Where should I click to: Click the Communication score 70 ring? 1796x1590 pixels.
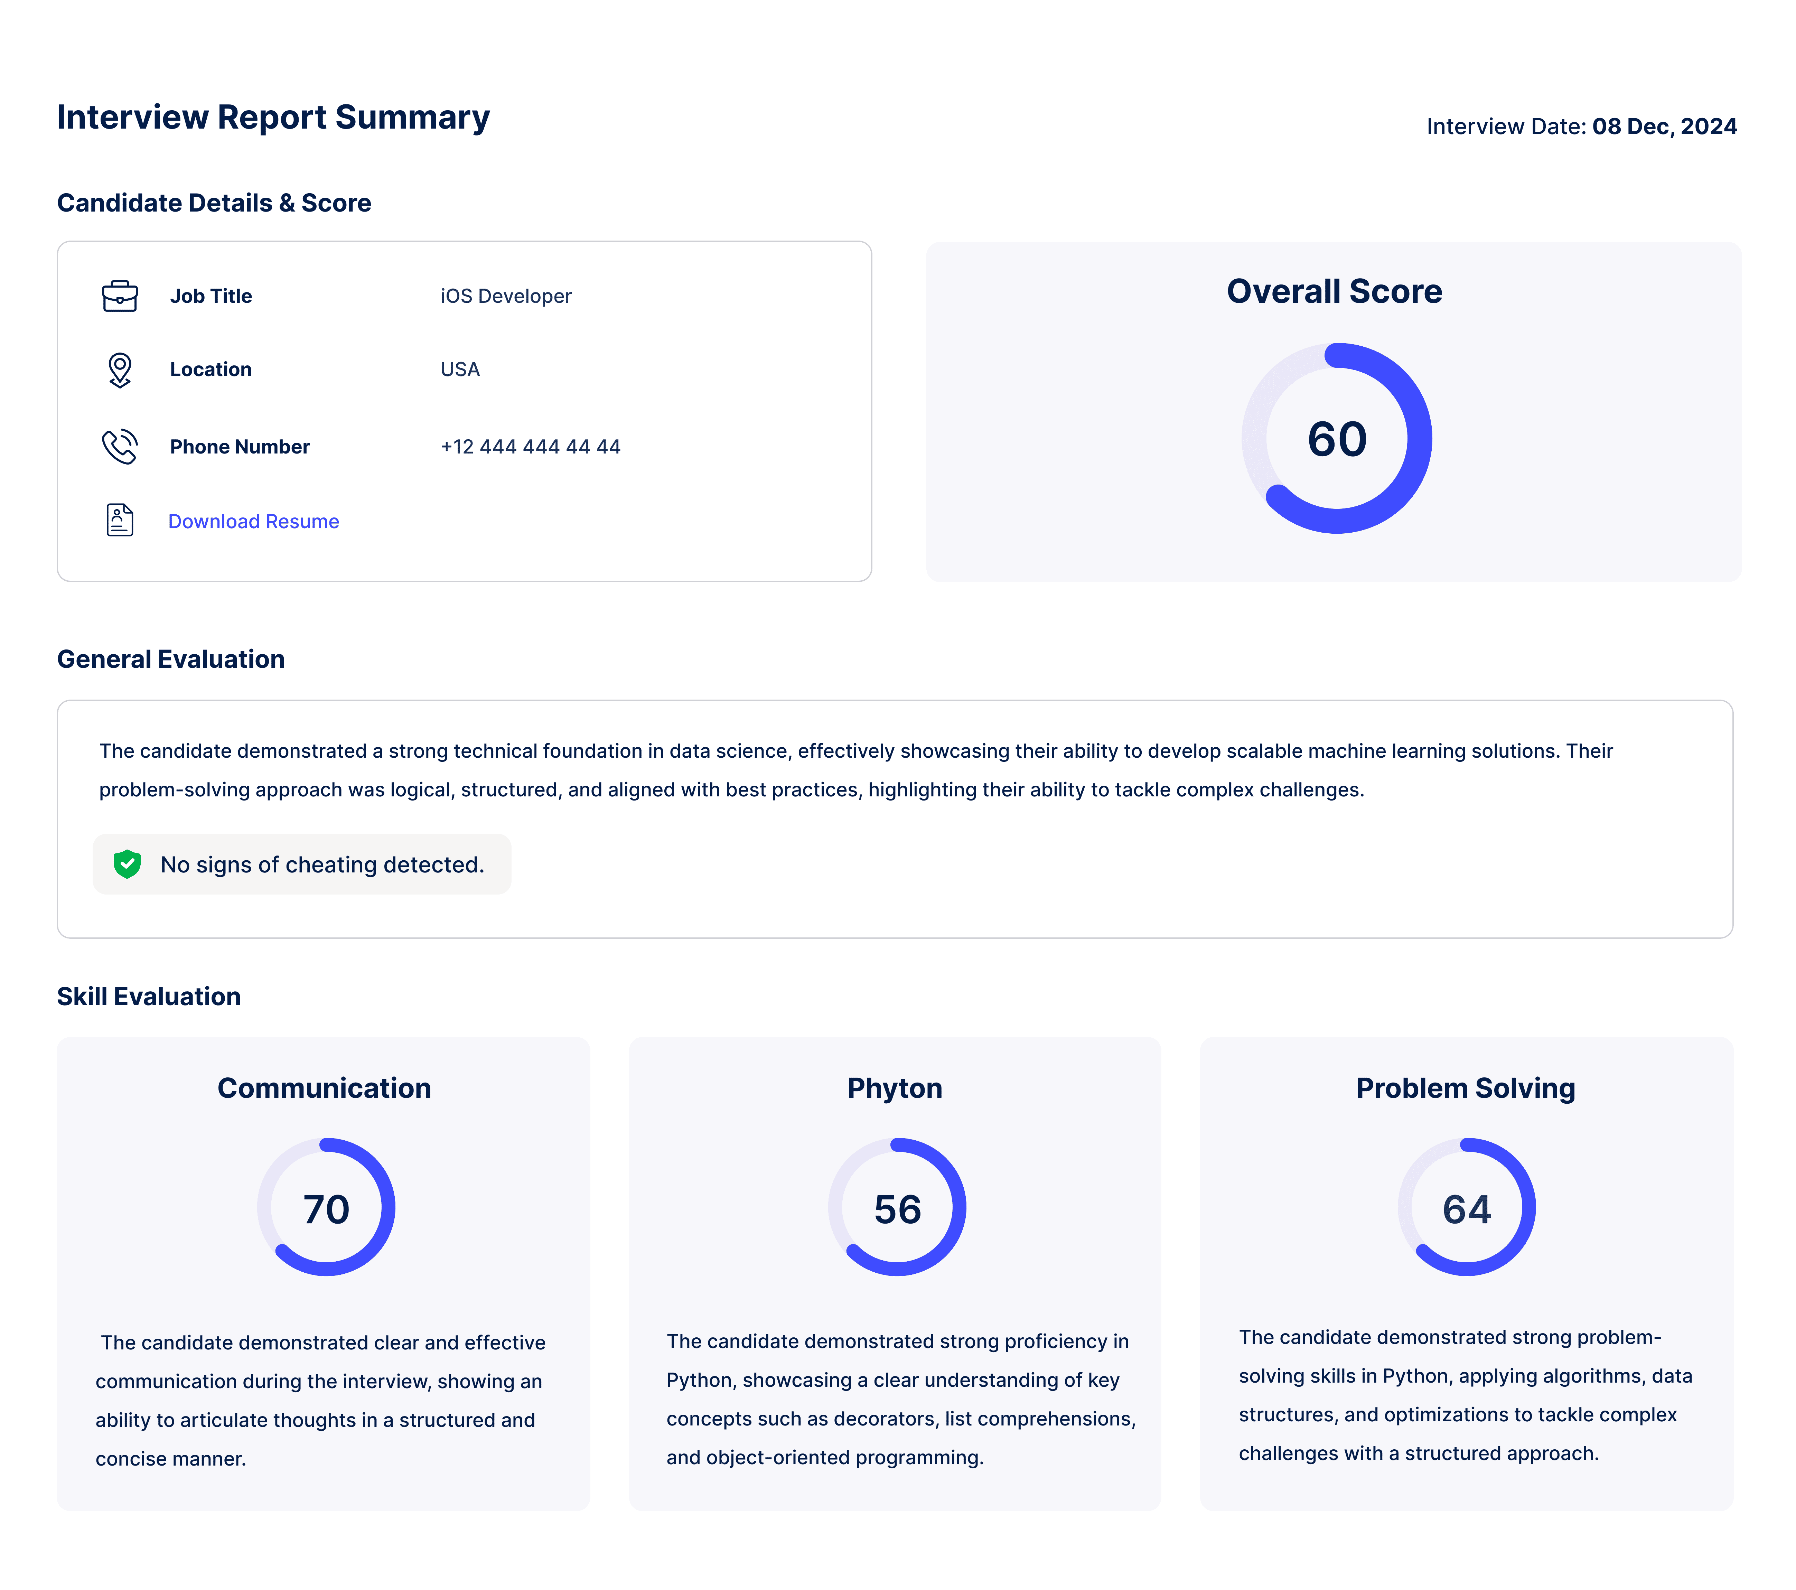click(x=326, y=1208)
